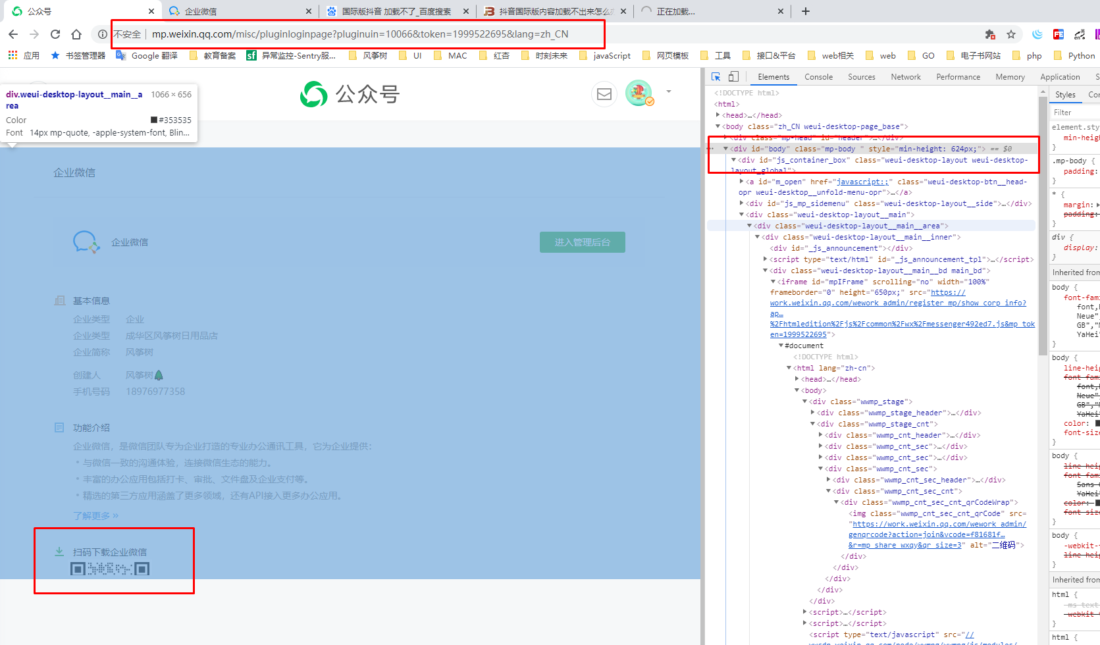Open the mail notification icon on page

(604, 94)
